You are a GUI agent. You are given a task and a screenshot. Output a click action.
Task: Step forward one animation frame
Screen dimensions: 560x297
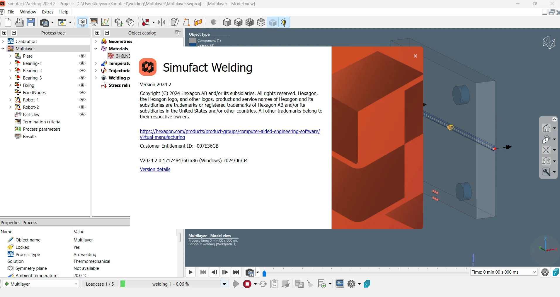[225, 272]
